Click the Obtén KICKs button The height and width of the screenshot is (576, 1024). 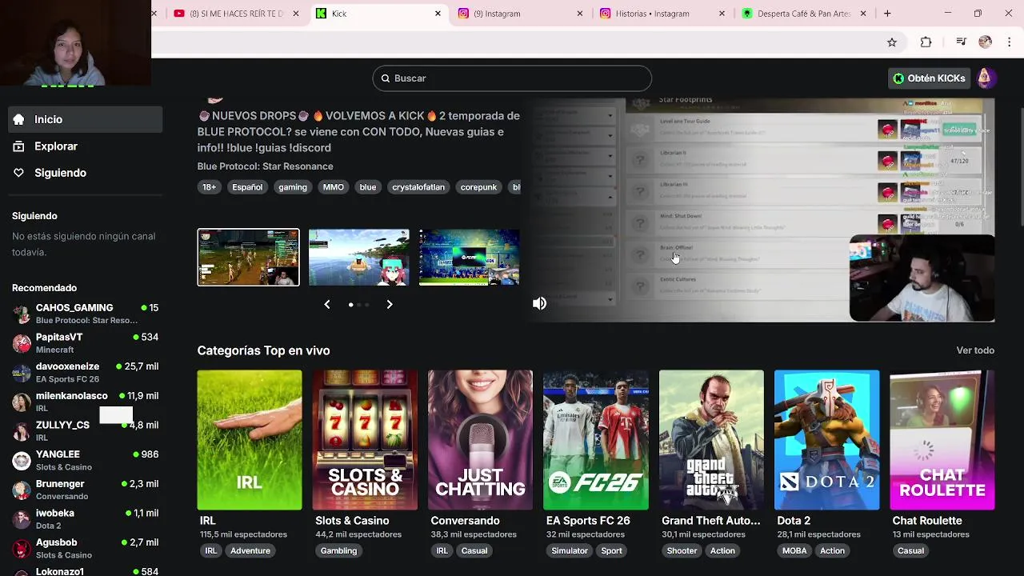pyautogui.click(x=930, y=78)
